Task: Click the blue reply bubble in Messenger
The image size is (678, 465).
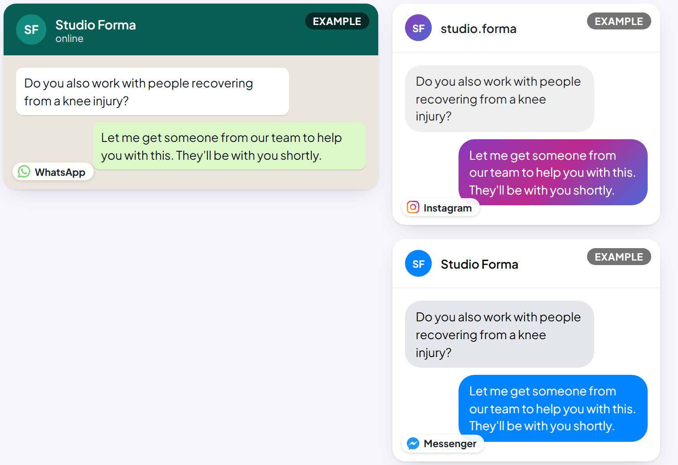Action: (553, 408)
